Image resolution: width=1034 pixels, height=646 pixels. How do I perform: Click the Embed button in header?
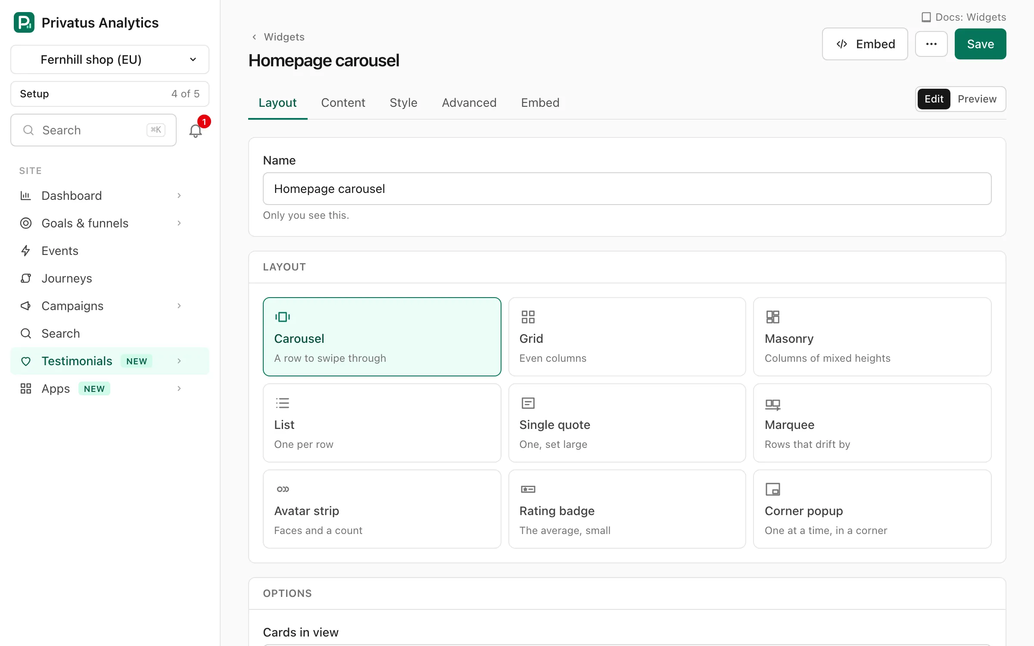(x=865, y=44)
